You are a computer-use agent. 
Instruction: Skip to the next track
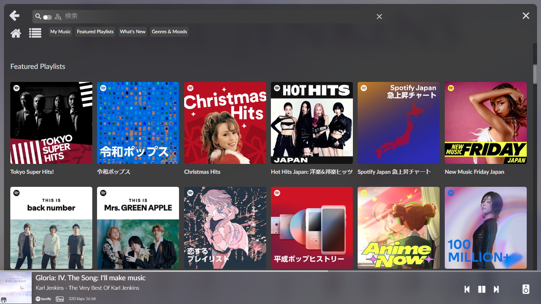[496, 289]
